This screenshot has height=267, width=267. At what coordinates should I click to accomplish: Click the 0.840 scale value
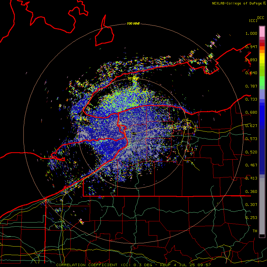coord(251,73)
